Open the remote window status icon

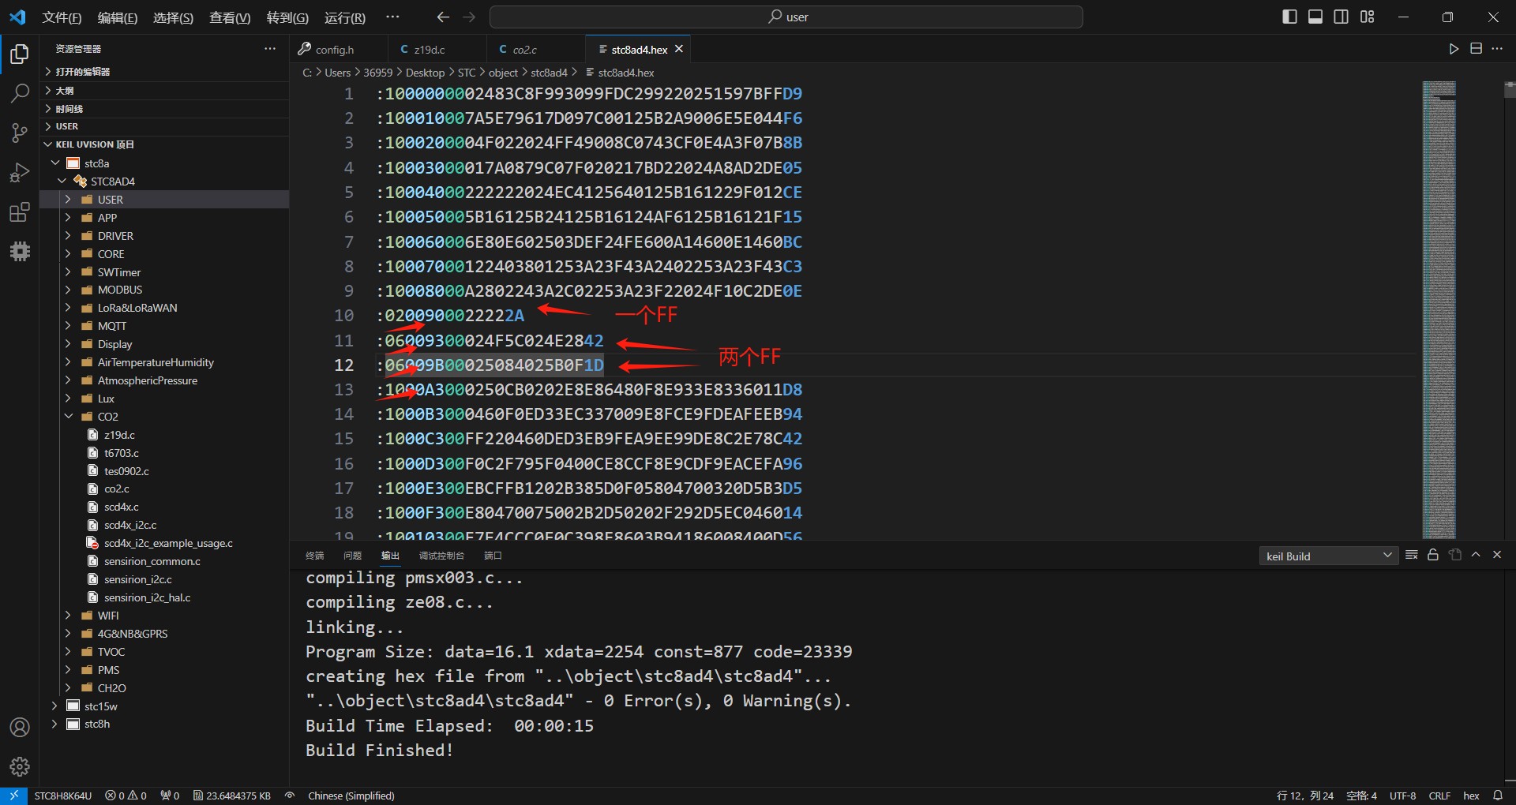click(x=13, y=796)
